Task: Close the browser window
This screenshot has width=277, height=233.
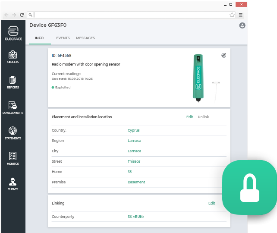Action: click(241, 4)
